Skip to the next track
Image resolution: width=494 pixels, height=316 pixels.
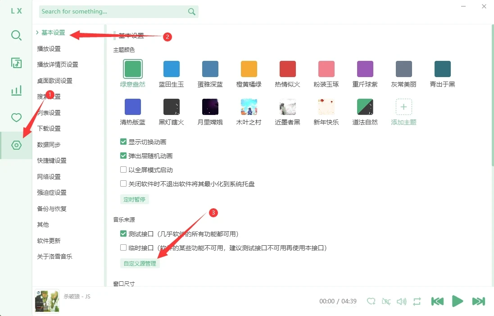point(478,301)
